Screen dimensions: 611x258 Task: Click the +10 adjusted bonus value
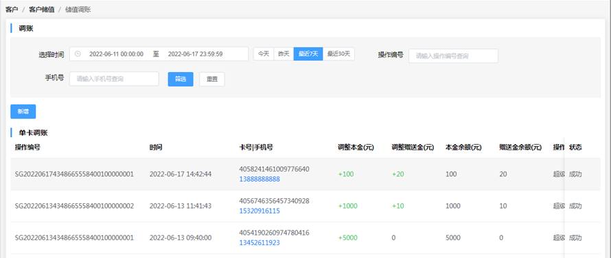coord(398,206)
